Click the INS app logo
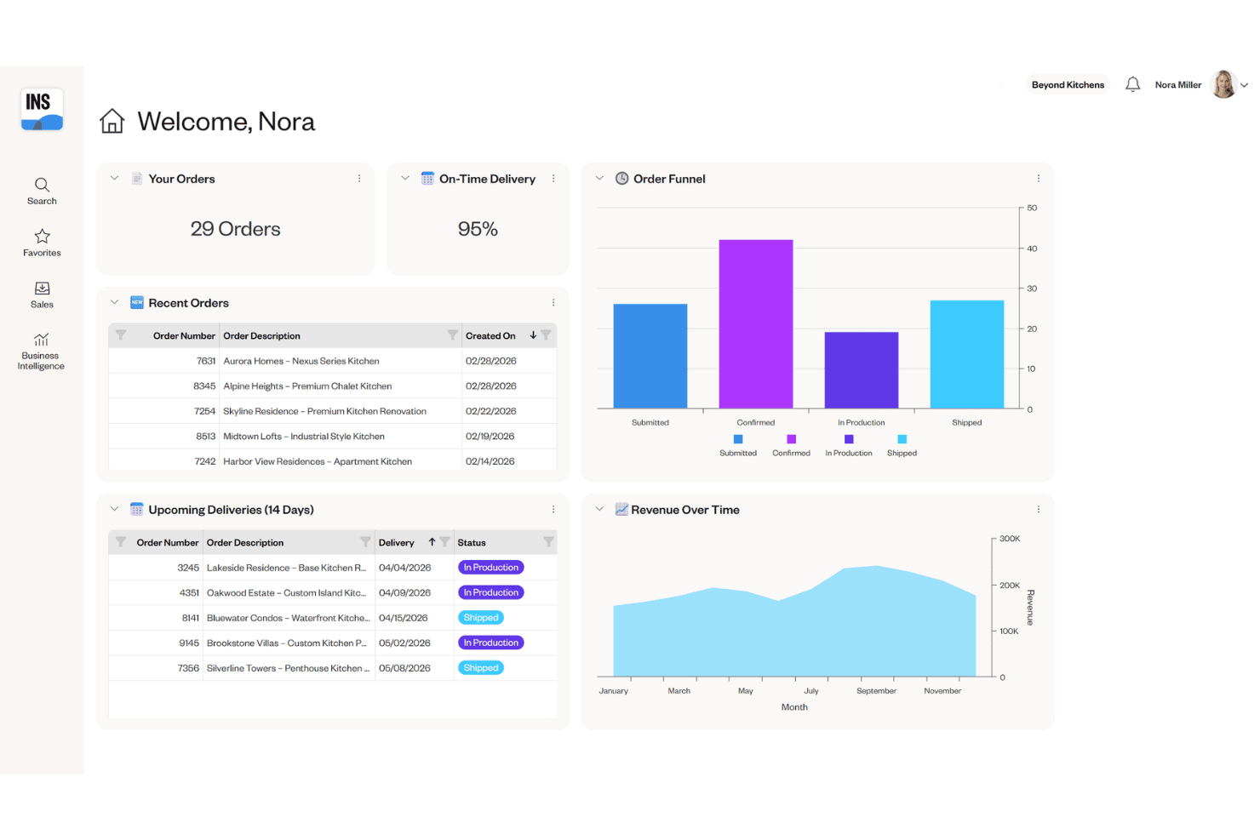1260x840 pixels. point(42,110)
